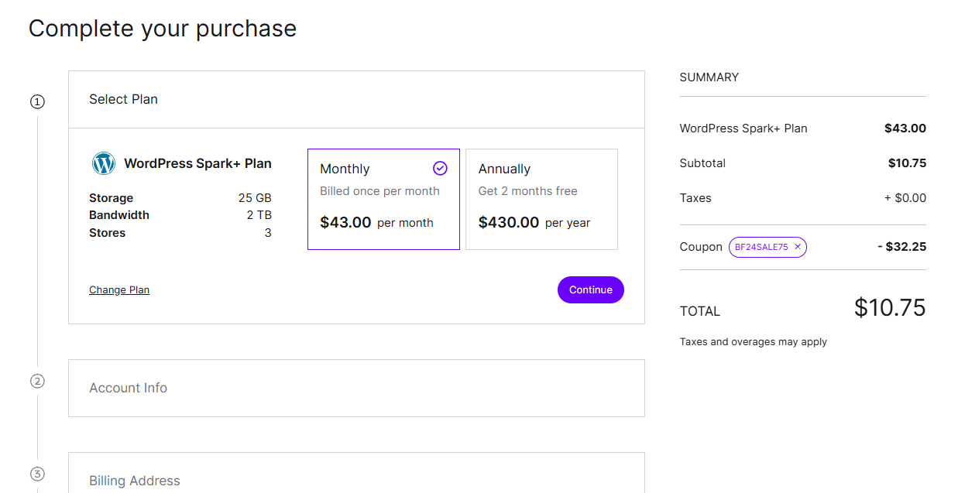Click the 'Billed once per month' text
The height and width of the screenshot is (493, 958).
click(379, 191)
